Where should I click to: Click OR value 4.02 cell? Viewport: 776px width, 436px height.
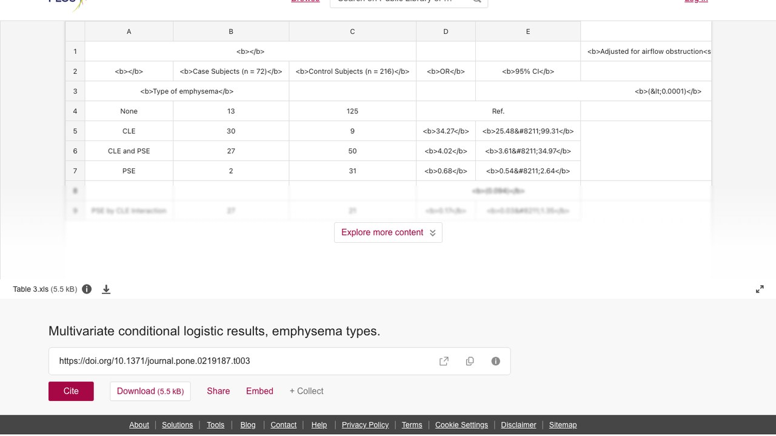coord(446,151)
